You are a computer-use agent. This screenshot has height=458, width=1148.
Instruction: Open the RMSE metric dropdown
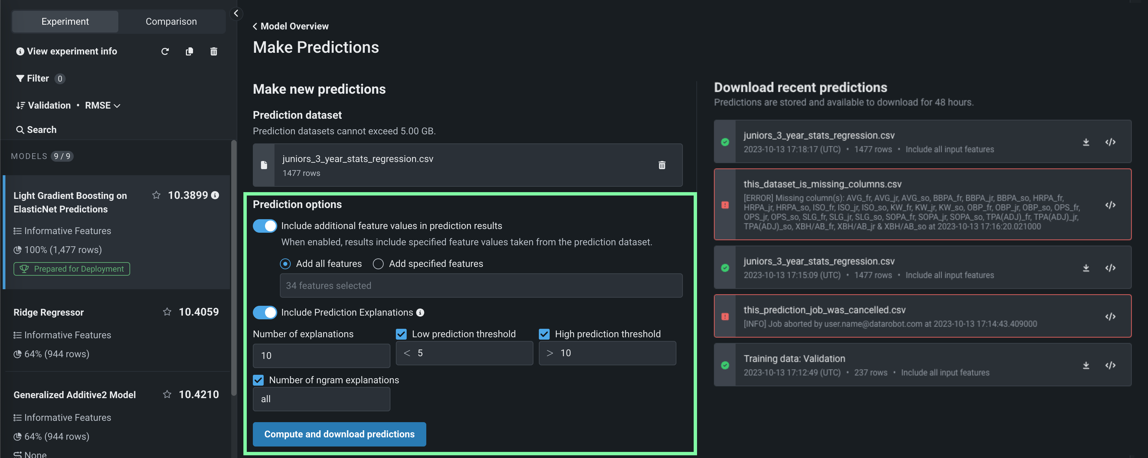[x=102, y=106]
